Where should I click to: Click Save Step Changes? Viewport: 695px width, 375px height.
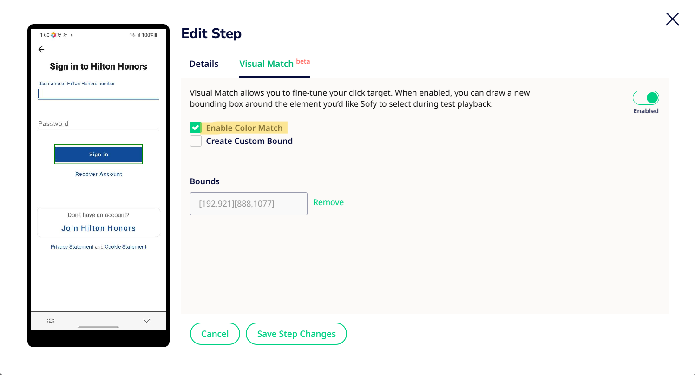point(296,334)
